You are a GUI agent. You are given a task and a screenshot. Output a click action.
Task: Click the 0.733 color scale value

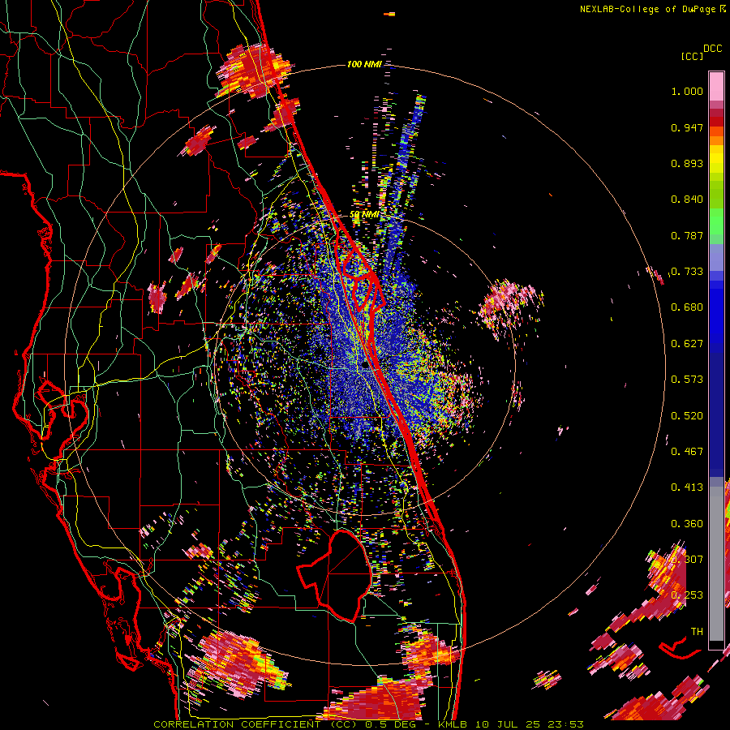point(687,272)
